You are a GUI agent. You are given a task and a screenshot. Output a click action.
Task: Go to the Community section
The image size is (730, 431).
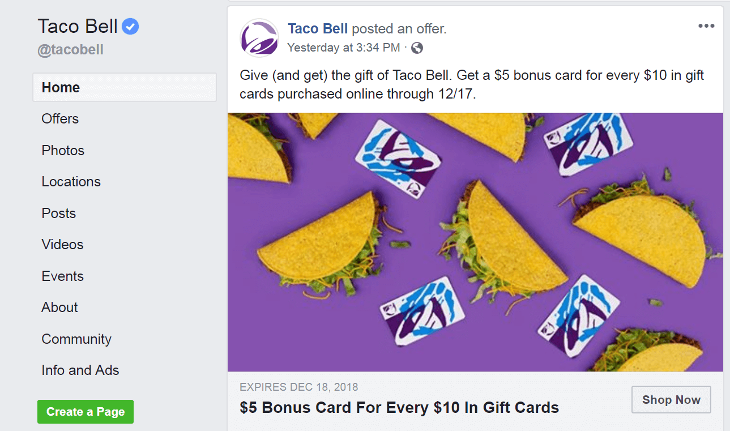[x=76, y=339]
